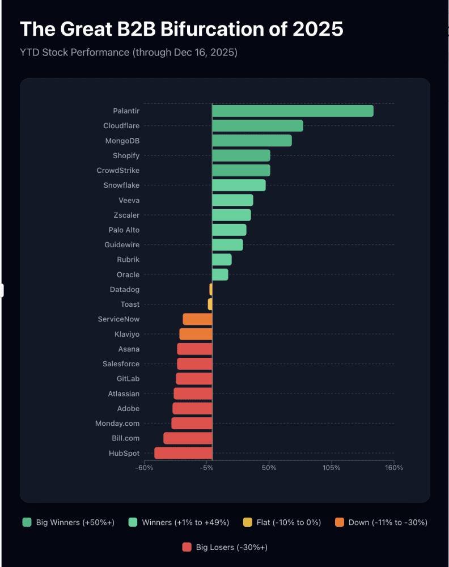
Task: Click the Snowflake company label
Action: 121,185
